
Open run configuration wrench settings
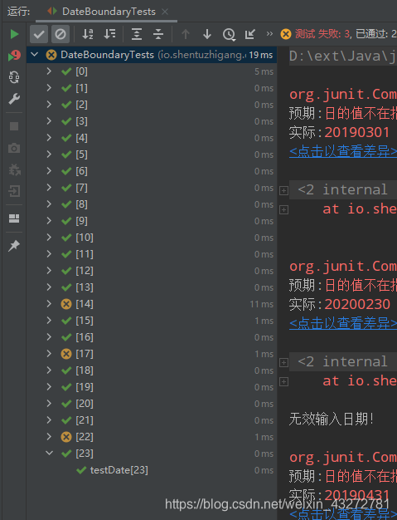[x=14, y=99]
